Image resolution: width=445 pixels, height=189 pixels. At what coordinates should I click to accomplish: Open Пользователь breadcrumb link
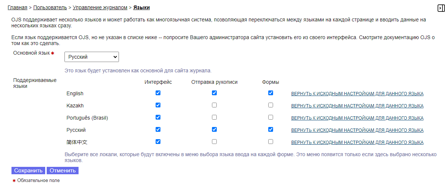point(50,7)
